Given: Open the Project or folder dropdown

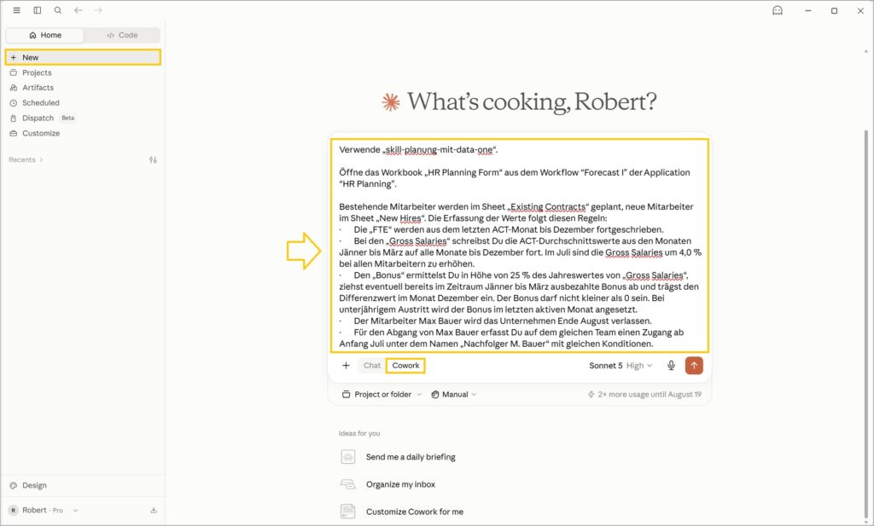Looking at the screenshot, I should point(382,395).
